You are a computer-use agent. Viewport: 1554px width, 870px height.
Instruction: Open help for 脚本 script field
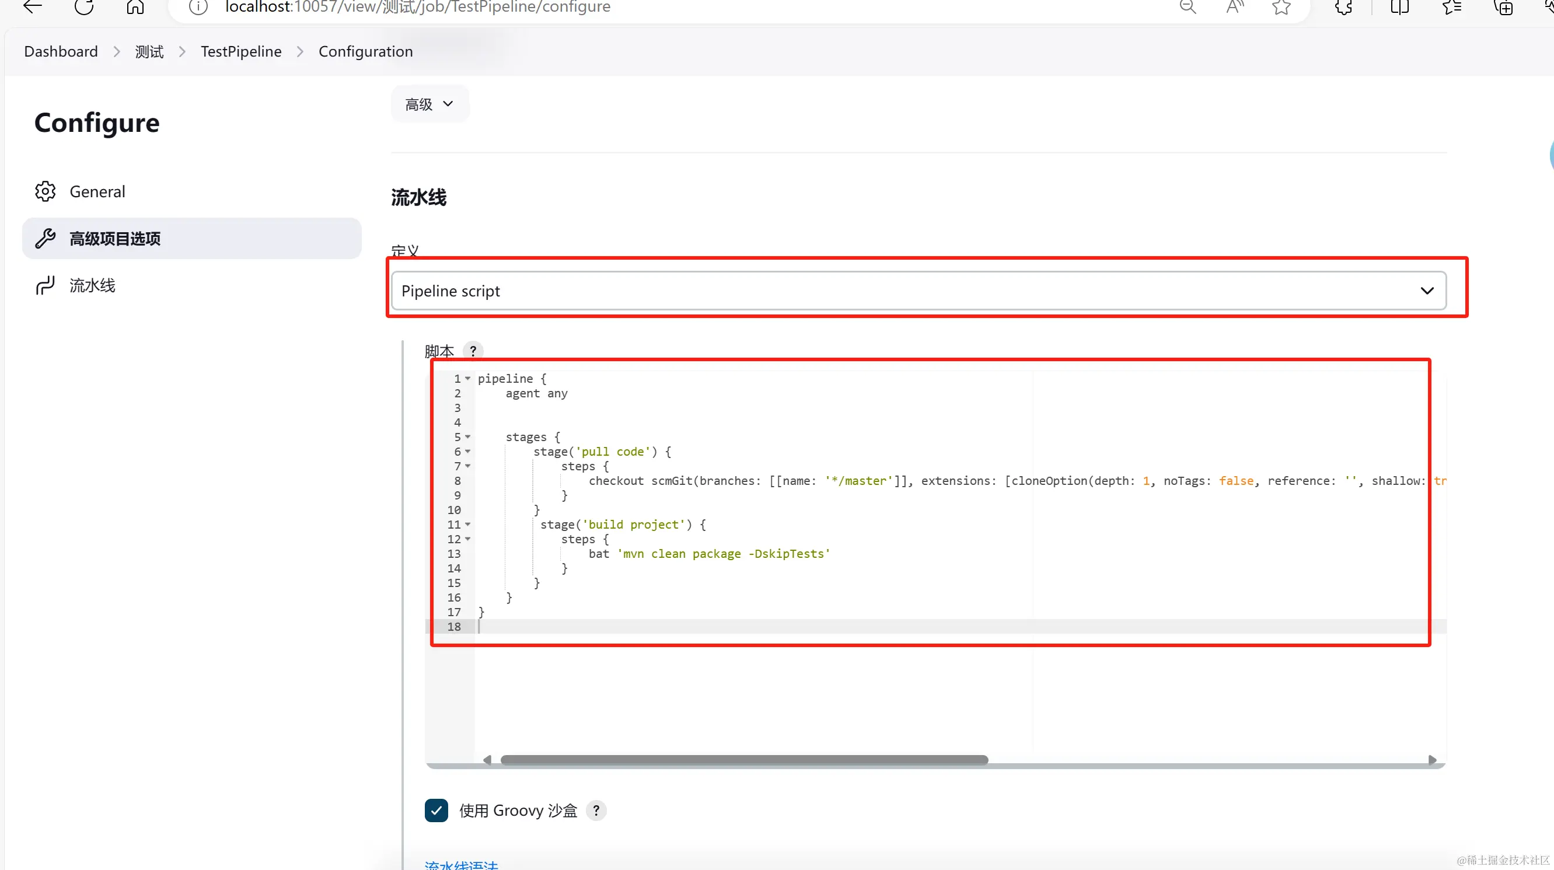[x=473, y=351]
